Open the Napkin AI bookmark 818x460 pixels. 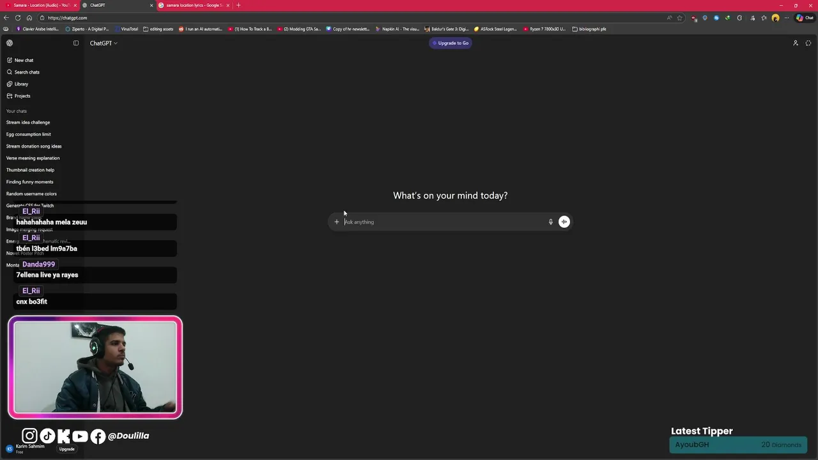coord(397,29)
